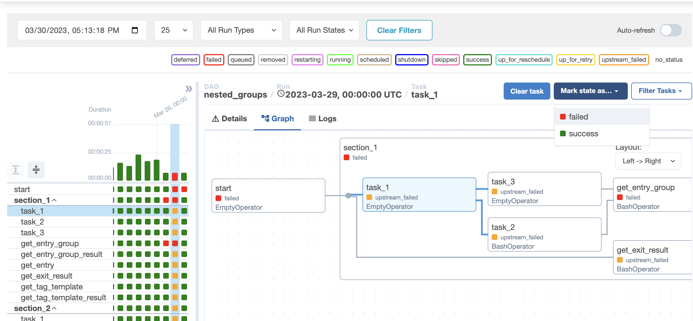Click the collapse all groups icon
The height and width of the screenshot is (321, 693).
[36, 170]
